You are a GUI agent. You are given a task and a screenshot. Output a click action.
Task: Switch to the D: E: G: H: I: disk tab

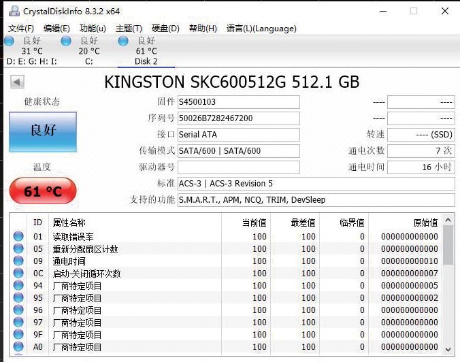click(32, 51)
